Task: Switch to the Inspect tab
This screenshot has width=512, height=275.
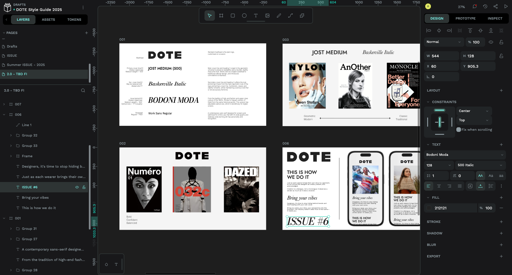Action: (495, 18)
